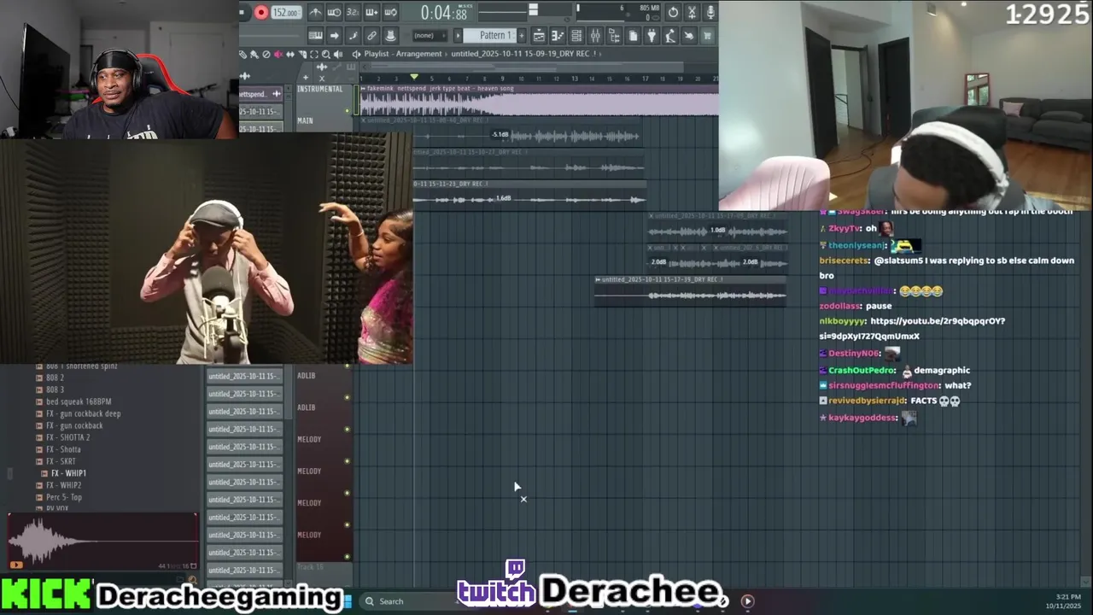Click the audio editor scissors icon
The height and width of the screenshot is (615, 1093).
[692, 12]
